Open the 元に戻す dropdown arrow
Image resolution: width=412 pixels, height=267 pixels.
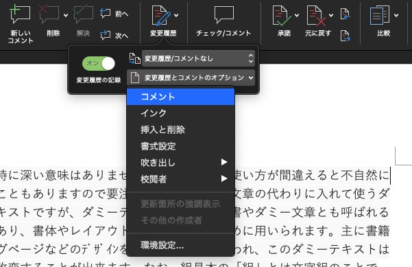pyautogui.click(x=331, y=15)
